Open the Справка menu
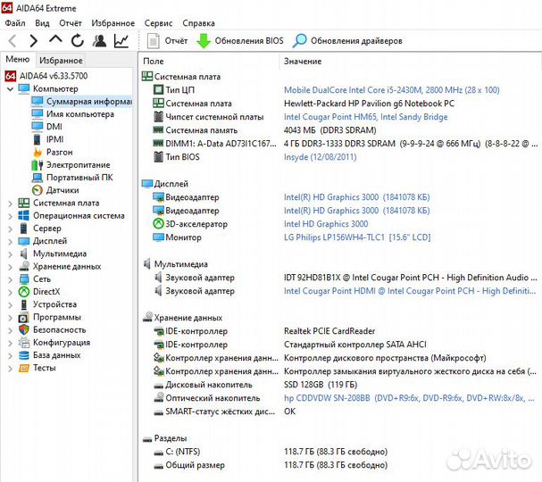 point(198,23)
